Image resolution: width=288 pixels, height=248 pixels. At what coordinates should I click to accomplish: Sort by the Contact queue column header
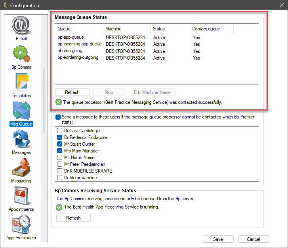[x=212, y=29]
